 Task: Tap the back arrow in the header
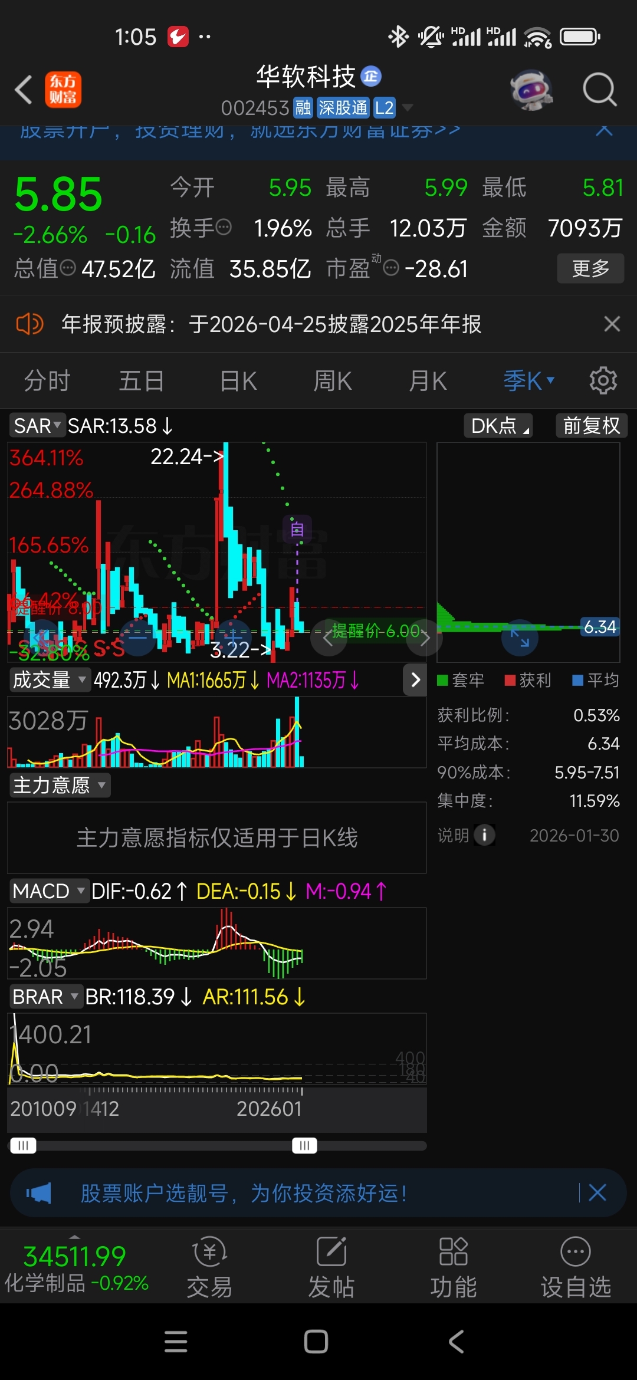[x=24, y=90]
